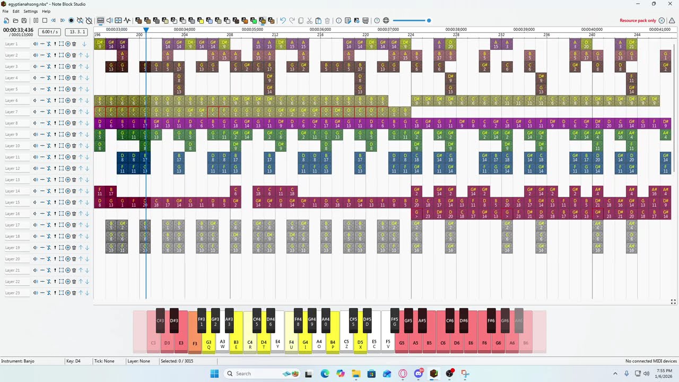Add a layer using Layer 6's plus icon
The height and width of the screenshot is (382, 679).
click(67, 100)
